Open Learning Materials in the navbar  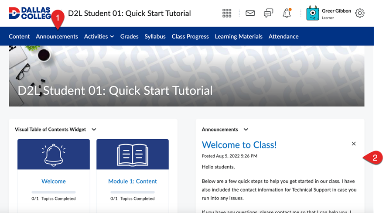pyautogui.click(x=239, y=36)
